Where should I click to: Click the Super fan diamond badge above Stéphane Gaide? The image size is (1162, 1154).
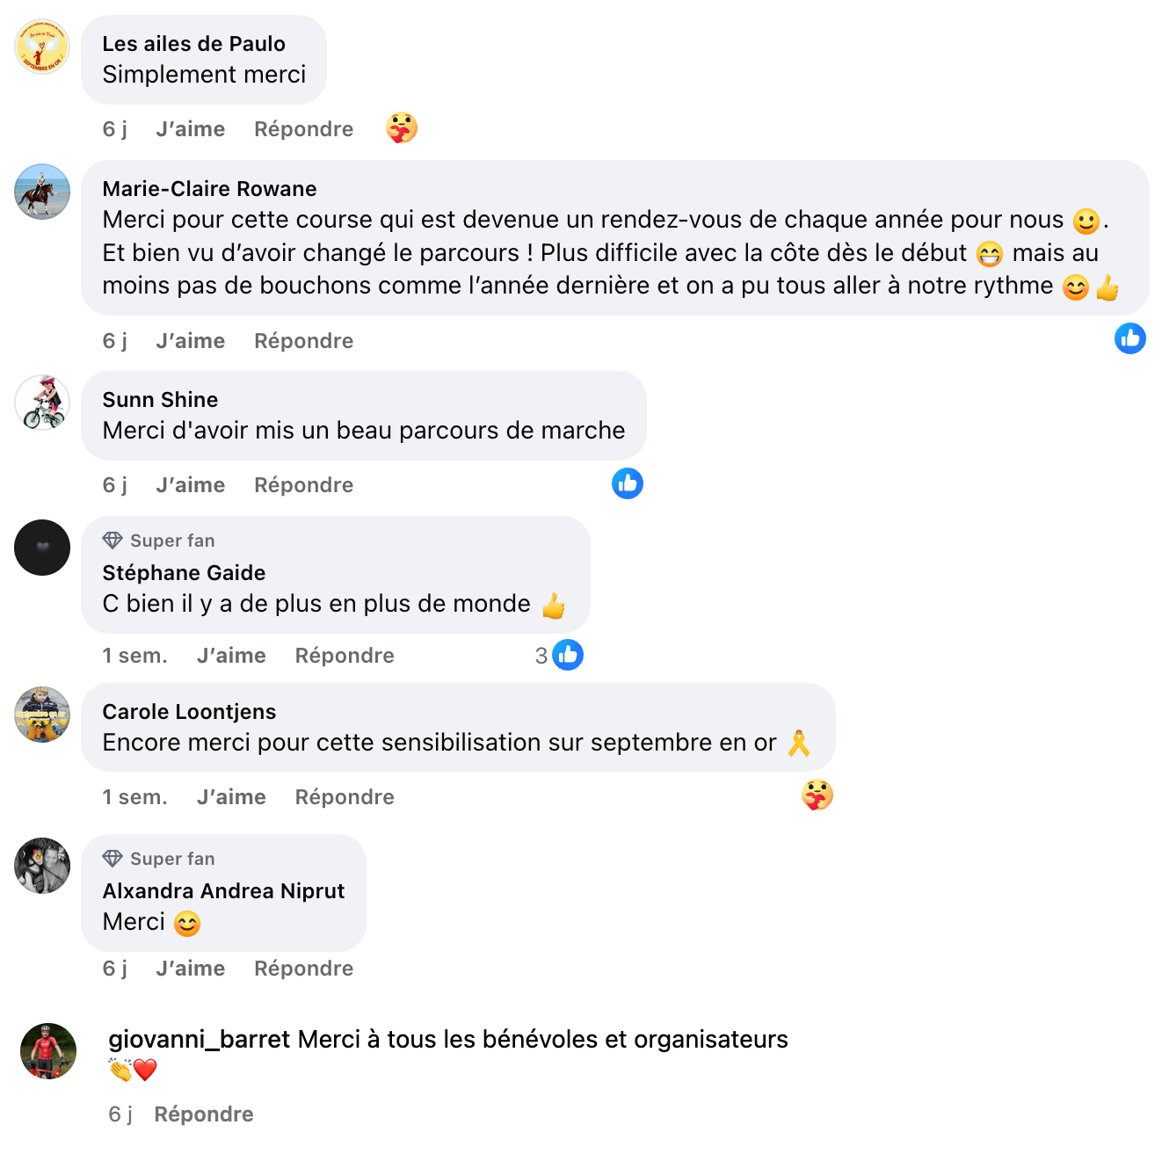coord(113,541)
